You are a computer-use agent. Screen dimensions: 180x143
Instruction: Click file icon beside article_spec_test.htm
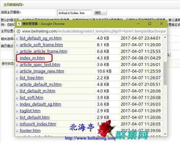tap(18, 65)
